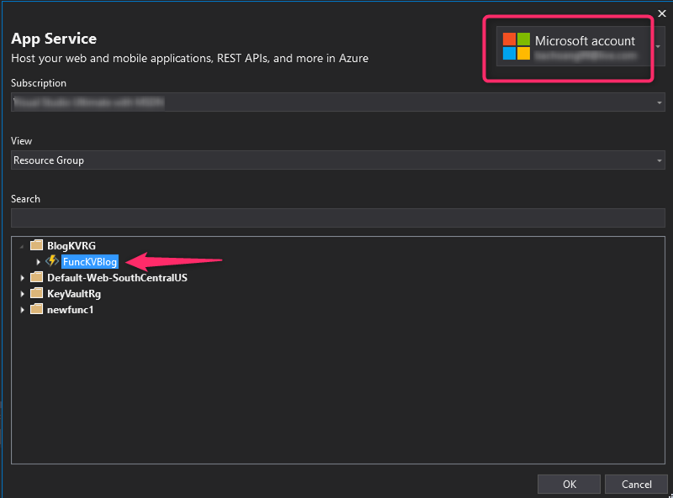The height and width of the screenshot is (498, 673).
Task: Click the Microsoft logo icon in account selector
Action: click(x=517, y=46)
